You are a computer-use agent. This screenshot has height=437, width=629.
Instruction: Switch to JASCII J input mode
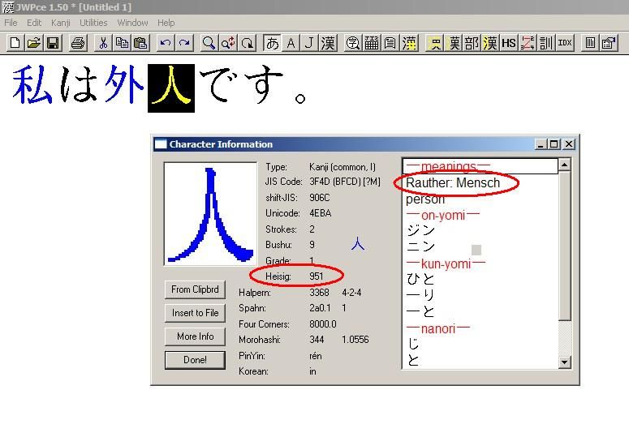pos(309,42)
